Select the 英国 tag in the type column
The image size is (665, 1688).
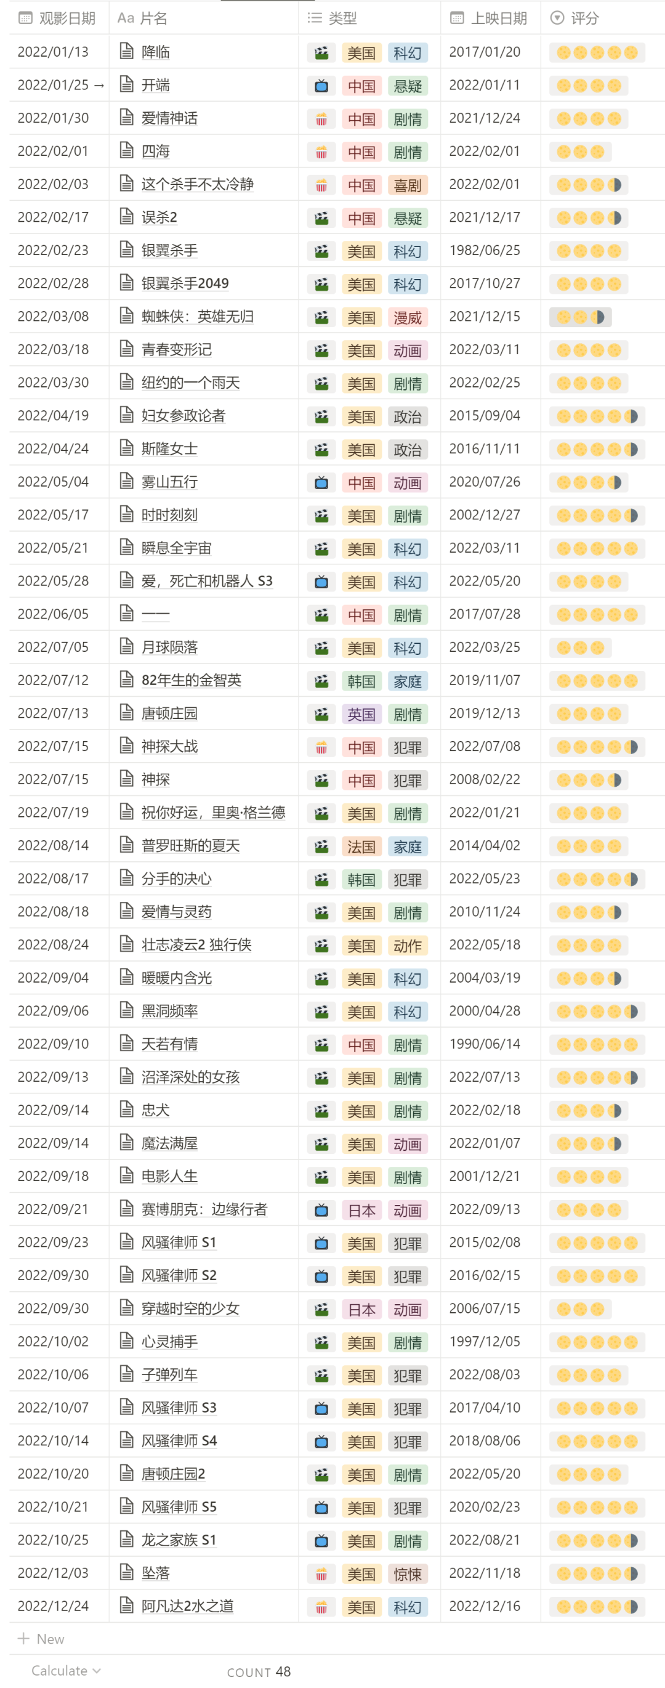pos(361,713)
